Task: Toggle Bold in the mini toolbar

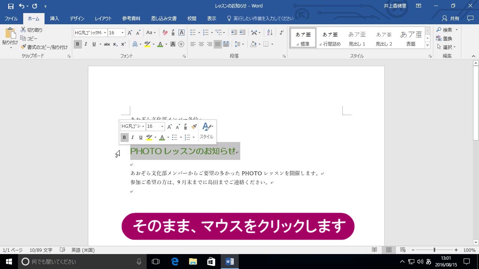Action: click(x=125, y=137)
